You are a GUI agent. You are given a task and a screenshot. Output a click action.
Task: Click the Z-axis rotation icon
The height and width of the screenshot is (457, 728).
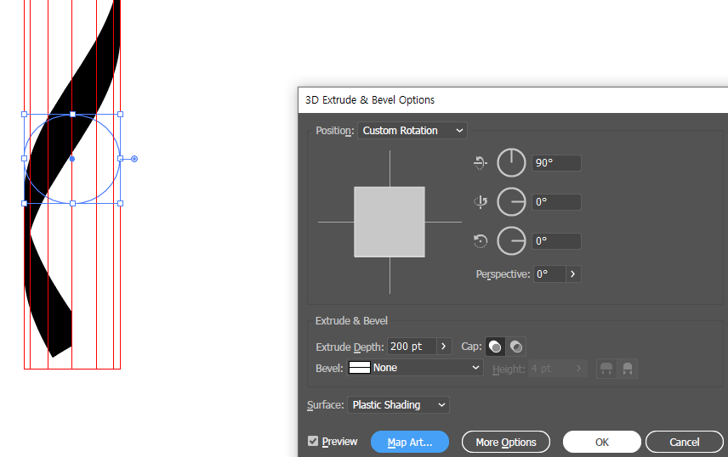point(480,240)
